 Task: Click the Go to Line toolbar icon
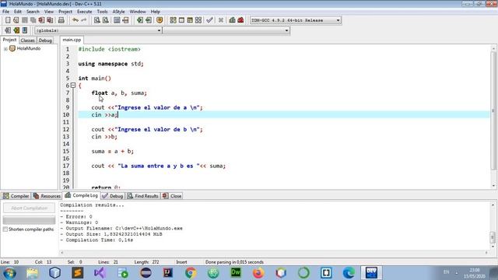tap(125, 20)
